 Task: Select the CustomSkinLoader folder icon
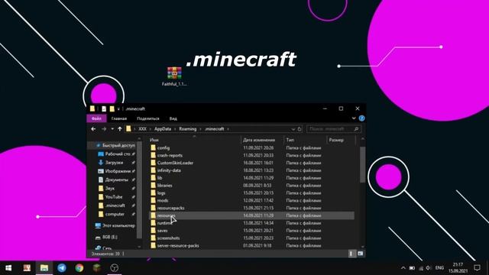click(x=153, y=163)
